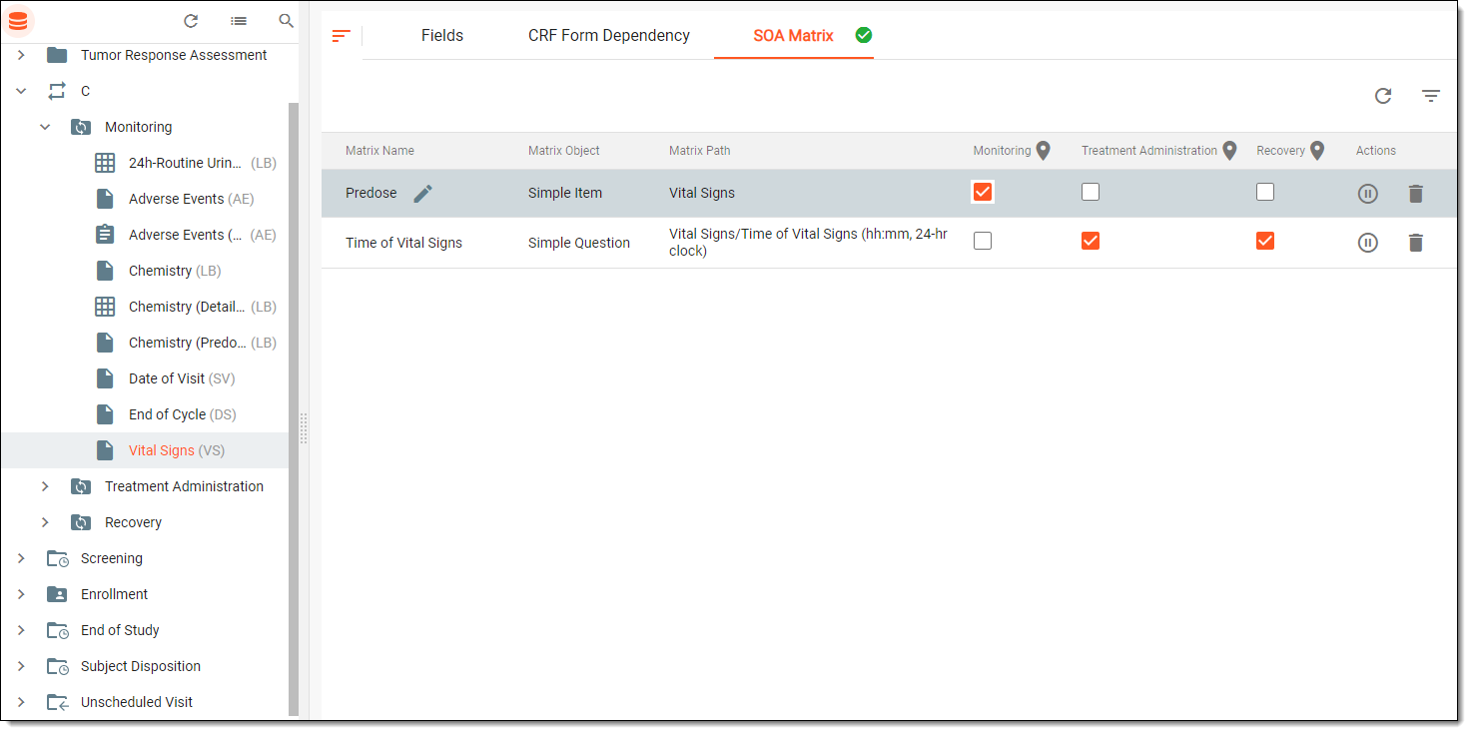
Task: Click the sidebar splitter drag handle
Action: point(304,428)
